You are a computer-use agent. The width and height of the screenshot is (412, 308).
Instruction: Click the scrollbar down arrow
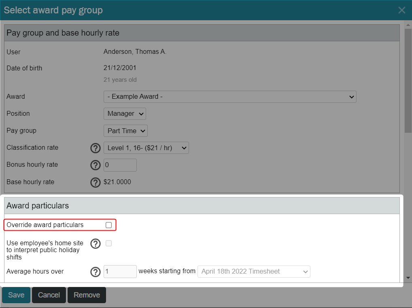pos(408,278)
